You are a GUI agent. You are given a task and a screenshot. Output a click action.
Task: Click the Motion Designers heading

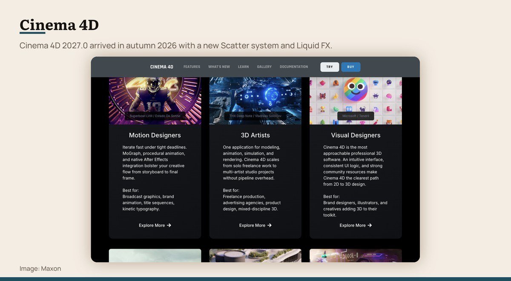(x=155, y=135)
